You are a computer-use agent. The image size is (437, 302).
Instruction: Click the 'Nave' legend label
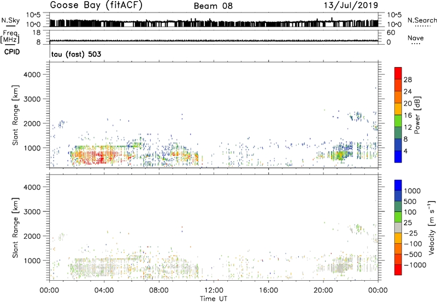point(416,38)
